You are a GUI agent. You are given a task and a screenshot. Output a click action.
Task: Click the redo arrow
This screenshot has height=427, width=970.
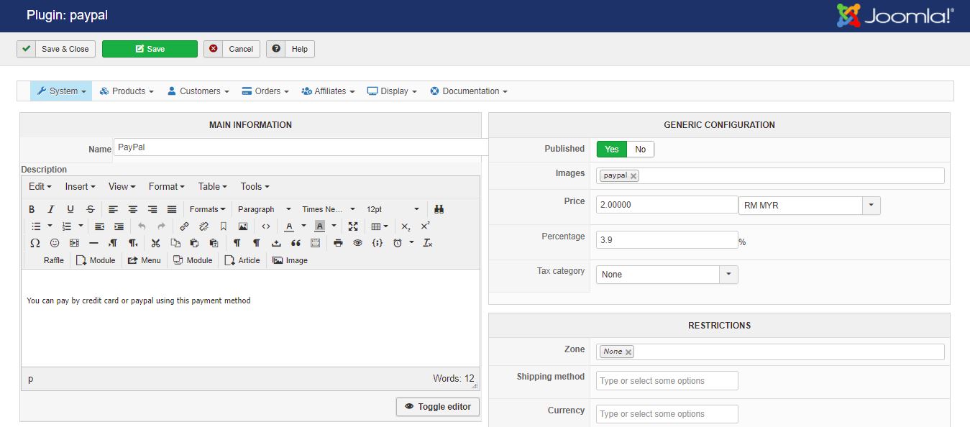161,226
